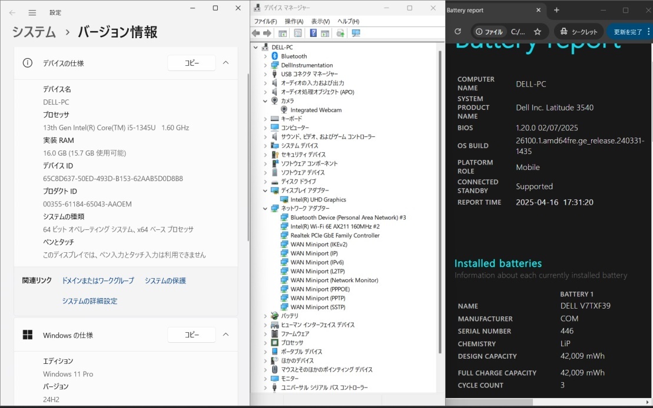Expand the プロセッサ category
Image resolution: width=653 pixels, height=408 pixels.
pos(266,343)
